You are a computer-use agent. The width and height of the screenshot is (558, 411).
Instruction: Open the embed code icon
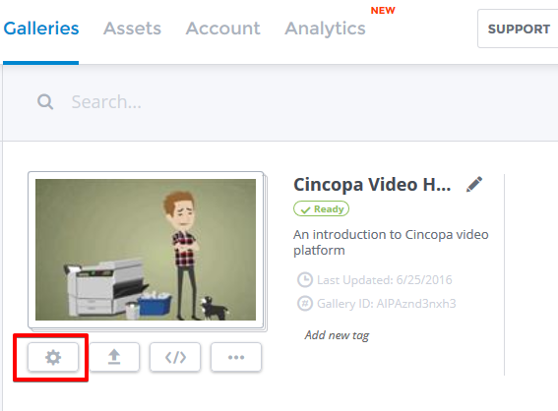pos(175,357)
